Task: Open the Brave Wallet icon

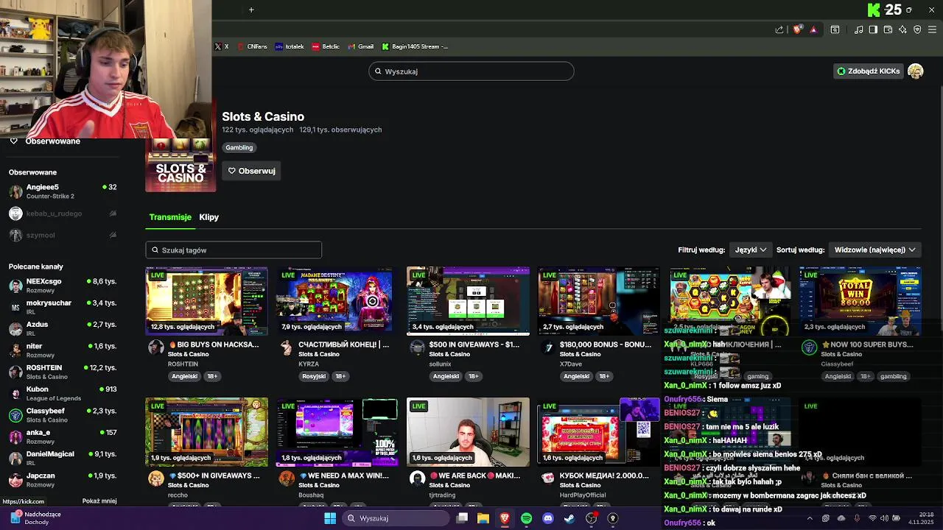Action: pyautogui.click(x=888, y=29)
